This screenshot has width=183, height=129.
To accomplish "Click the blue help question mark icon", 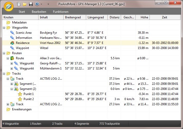I will pos(37,4).
